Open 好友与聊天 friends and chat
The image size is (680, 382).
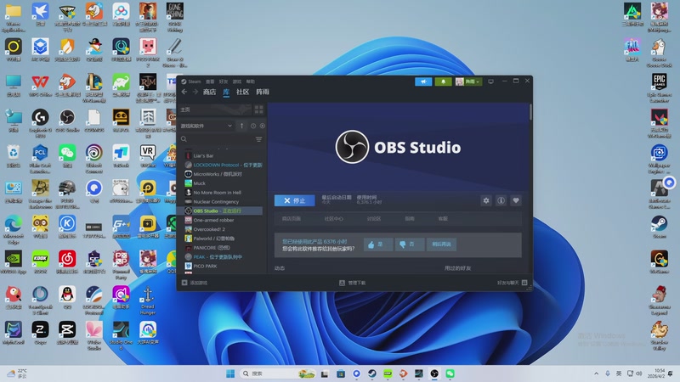click(513, 283)
